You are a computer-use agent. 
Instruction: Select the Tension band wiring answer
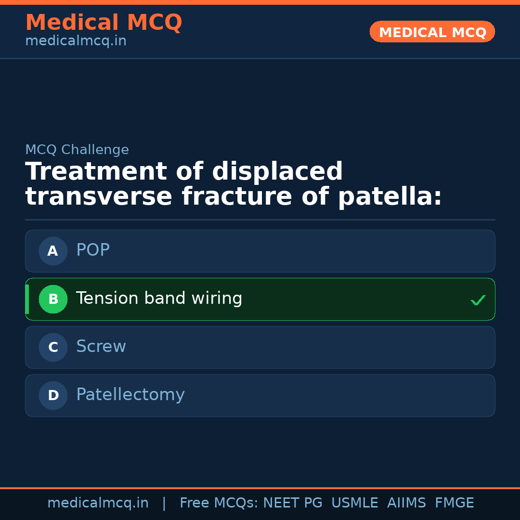pos(260,299)
